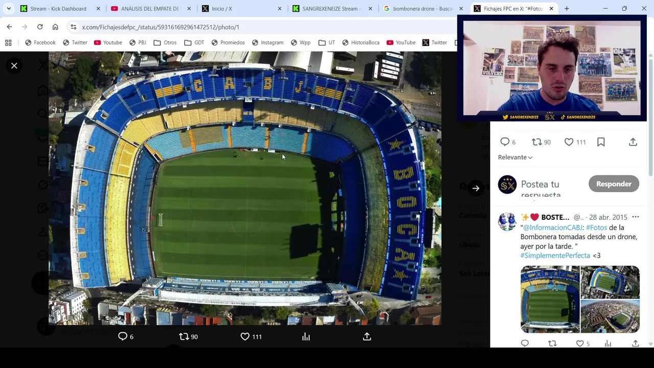
Task: Open Promiedos bookmark
Action: click(x=227, y=42)
